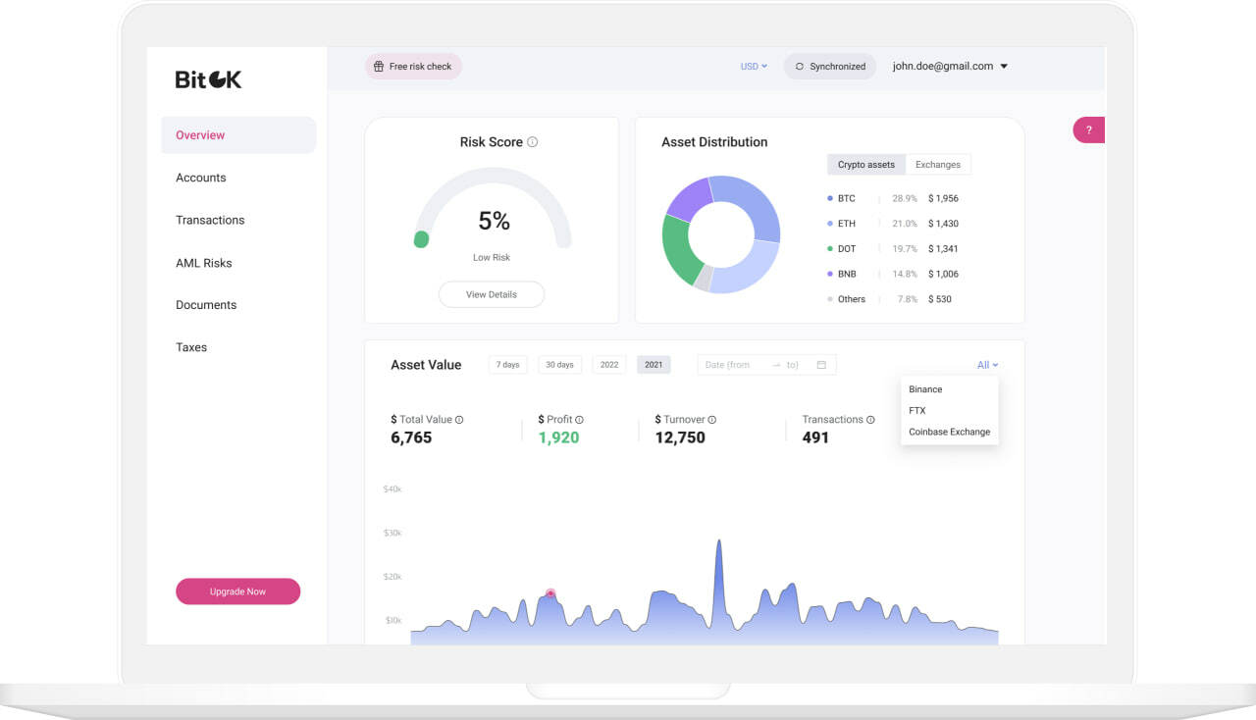Screen dimensions: 1256x720
Task: Open the calendar icon in date range field
Action: (x=821, y=365)
